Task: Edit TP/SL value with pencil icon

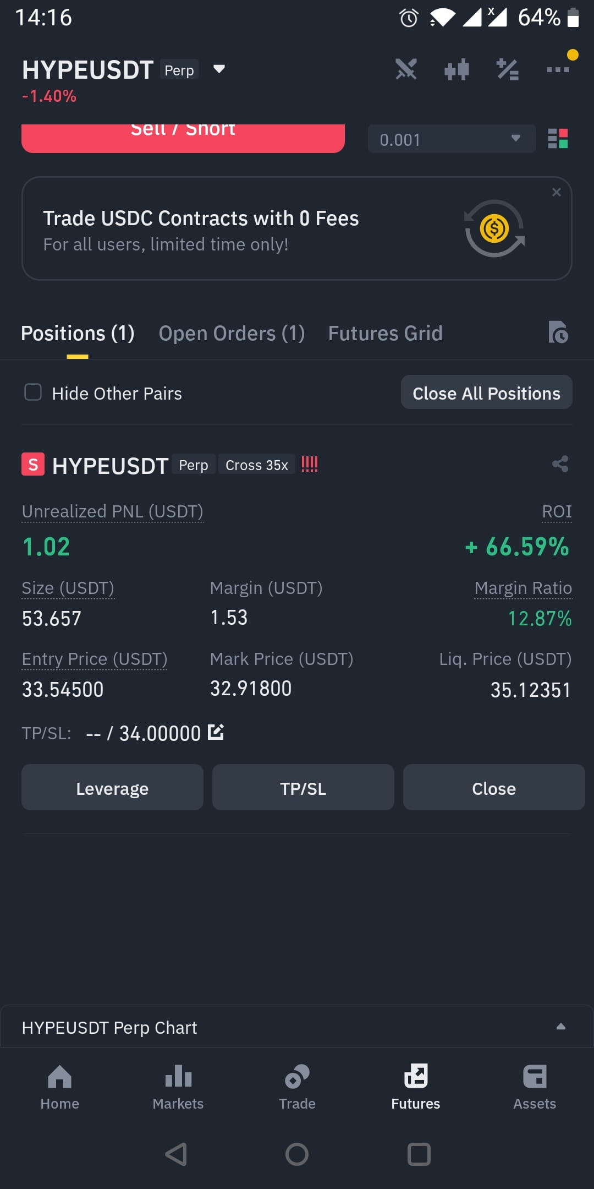Action: [216, 732]
